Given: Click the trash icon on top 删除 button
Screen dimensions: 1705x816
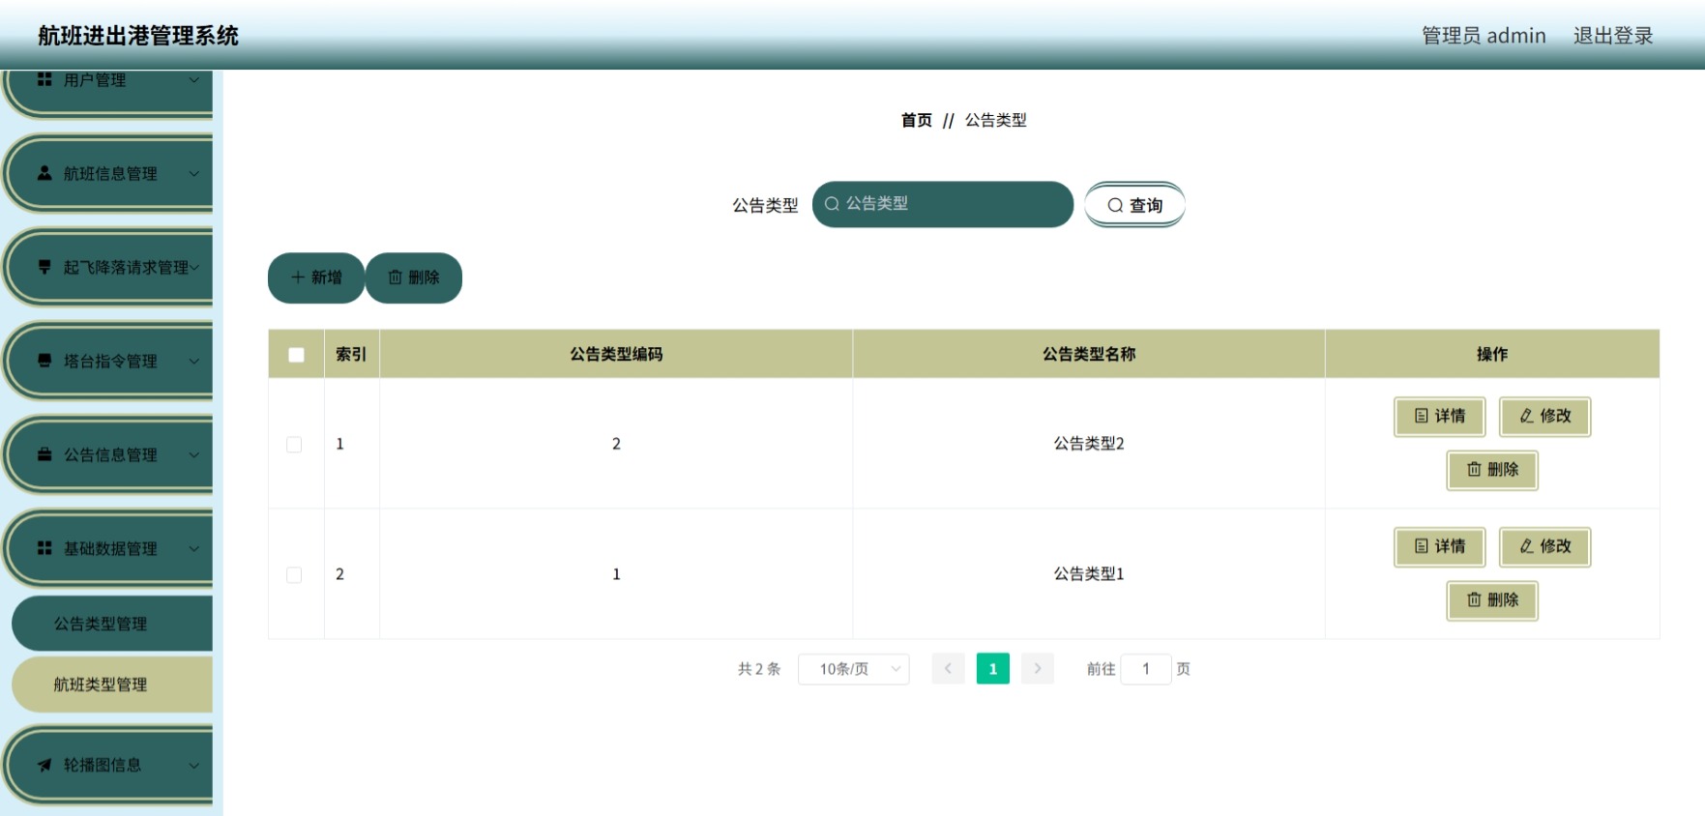Looking at the screenshot, I should point(395,277).
